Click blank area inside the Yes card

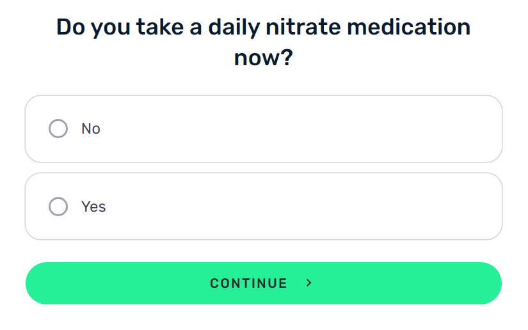pos(303,206)
